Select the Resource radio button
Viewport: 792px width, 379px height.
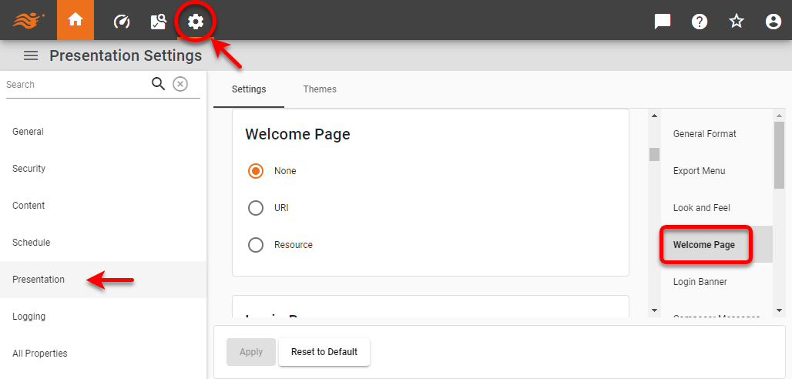(x=256, y=245)
